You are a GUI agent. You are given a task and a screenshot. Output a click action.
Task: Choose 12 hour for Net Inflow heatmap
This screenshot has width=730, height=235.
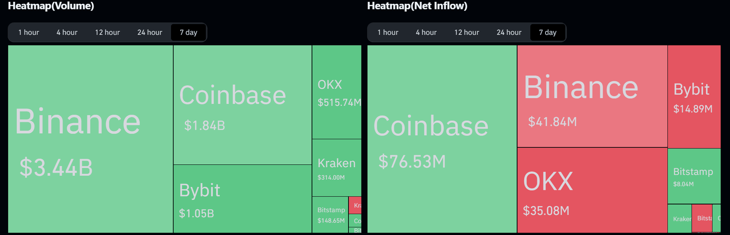[467, 32]
